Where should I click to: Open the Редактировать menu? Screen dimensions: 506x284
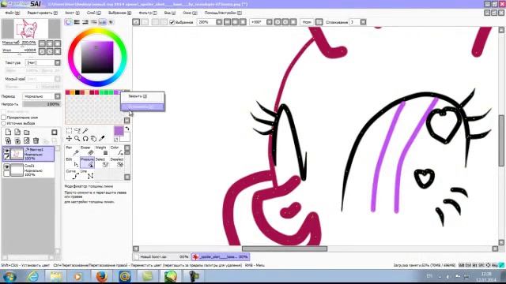point(42,13)
